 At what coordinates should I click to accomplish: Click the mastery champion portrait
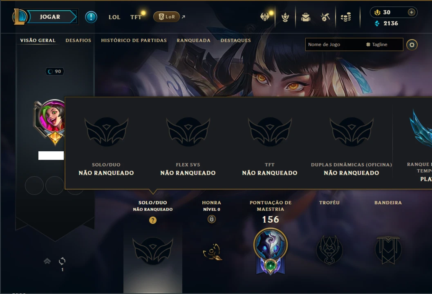coord(270,245)
